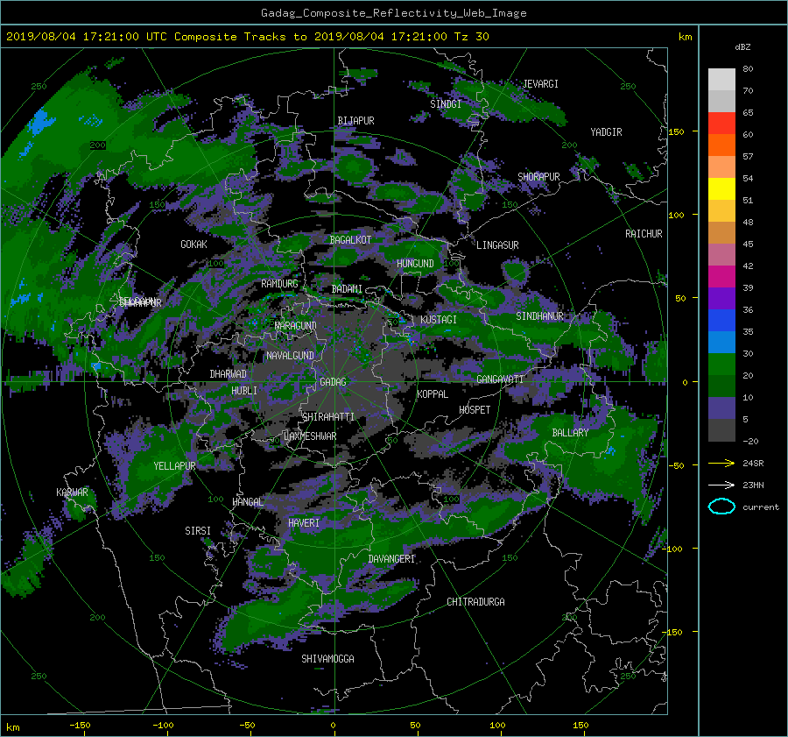Click the '24SR' legend label
Image resolution: width=788 pixels, height=737 pixels.
753,463
